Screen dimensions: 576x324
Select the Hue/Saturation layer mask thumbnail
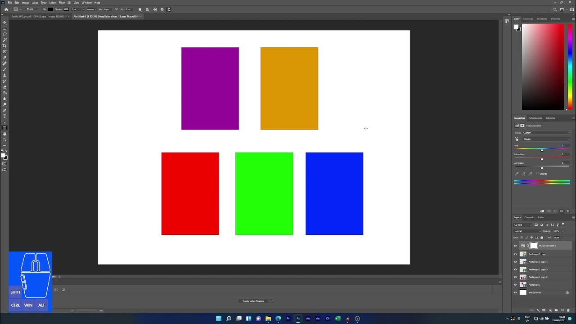(534, 246)
